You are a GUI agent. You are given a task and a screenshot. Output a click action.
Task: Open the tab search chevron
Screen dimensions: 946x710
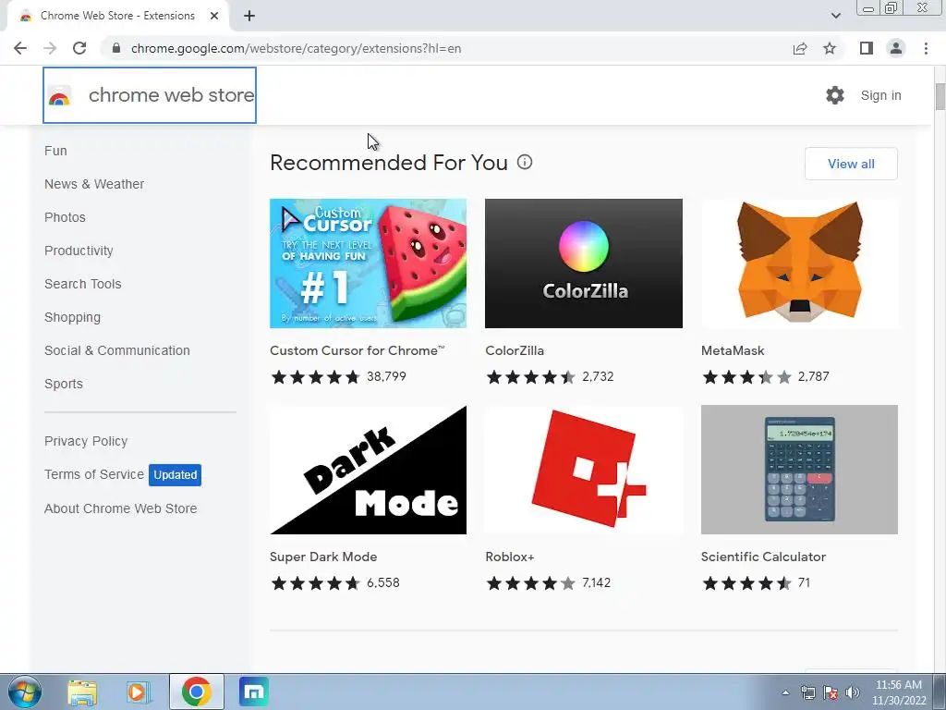pyautogui.click(x=835, y=16)
